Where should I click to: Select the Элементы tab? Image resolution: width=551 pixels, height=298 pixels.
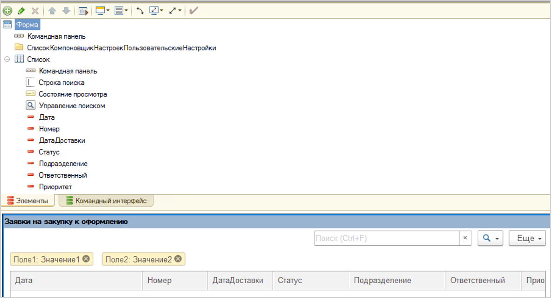[28, 201]
